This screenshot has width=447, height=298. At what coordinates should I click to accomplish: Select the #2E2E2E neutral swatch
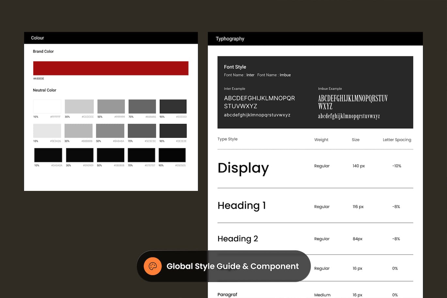point(173,131)
